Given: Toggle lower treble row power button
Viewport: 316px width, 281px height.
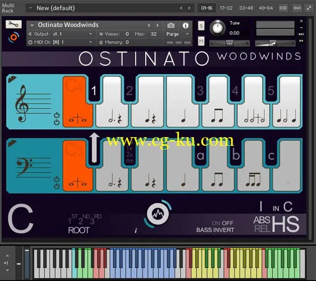Looking at the screenshot, I should [x=57, y=123].
